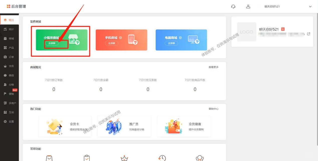Open the 统计 section in the sidebar
This screenshot has height=161, width=318.
click(10, 29)
